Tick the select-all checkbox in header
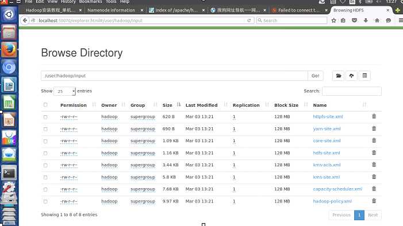Screen dimensions: 403x226 [45, 104]
